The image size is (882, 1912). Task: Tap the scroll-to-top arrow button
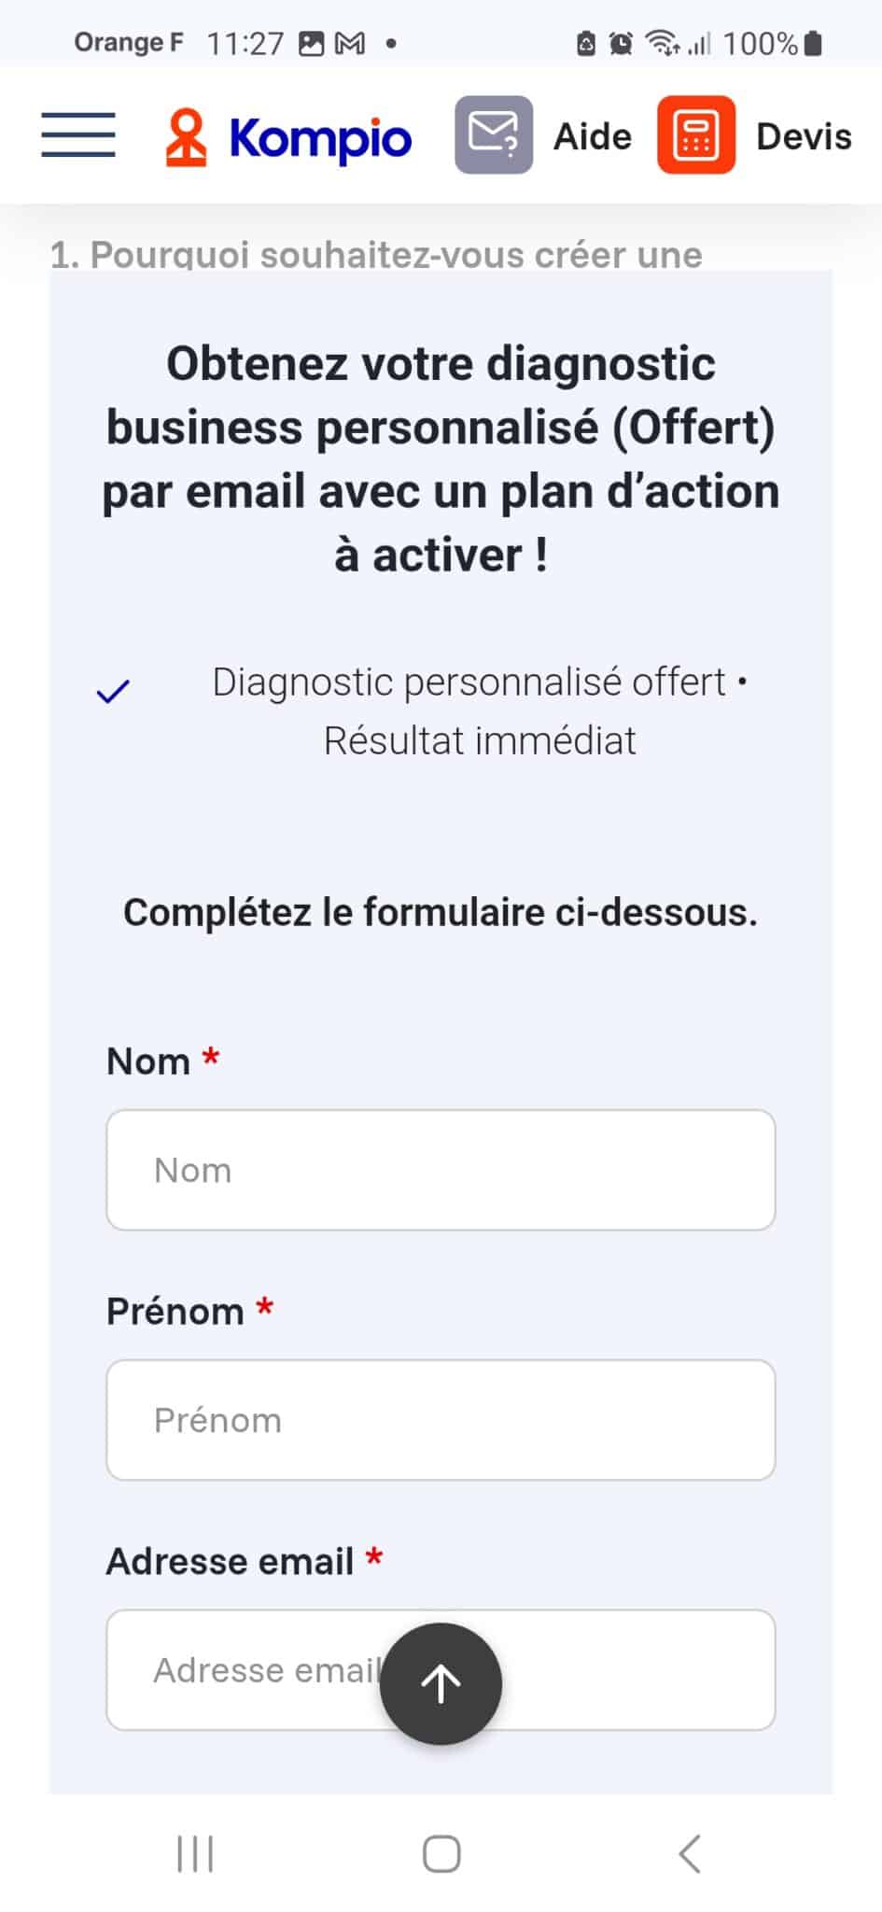click(441, 1683)
